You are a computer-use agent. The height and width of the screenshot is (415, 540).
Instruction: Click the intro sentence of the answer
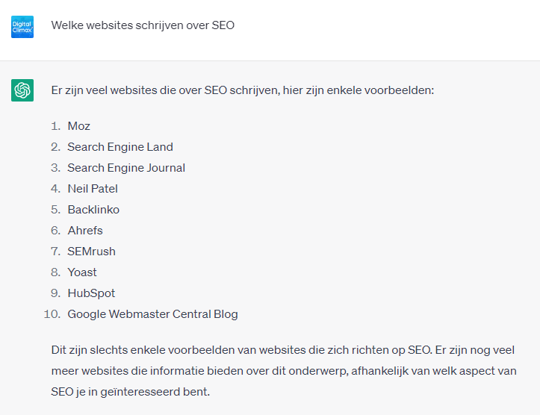coord(243,90)
